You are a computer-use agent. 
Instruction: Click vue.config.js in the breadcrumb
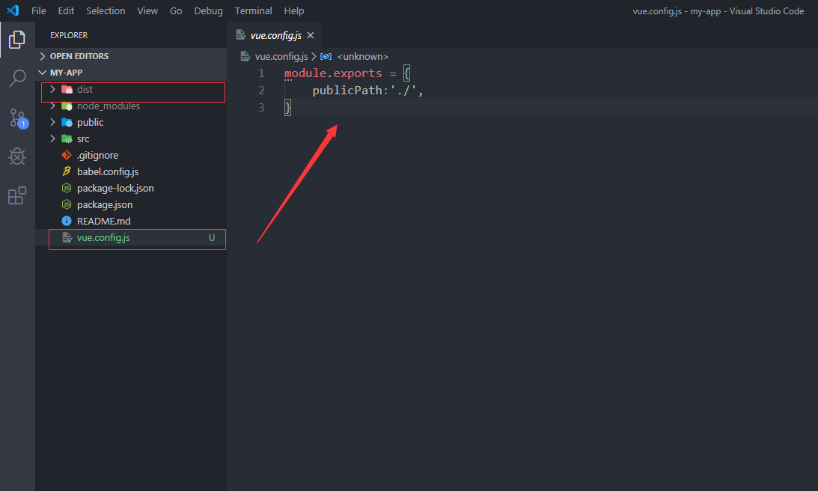281,56
